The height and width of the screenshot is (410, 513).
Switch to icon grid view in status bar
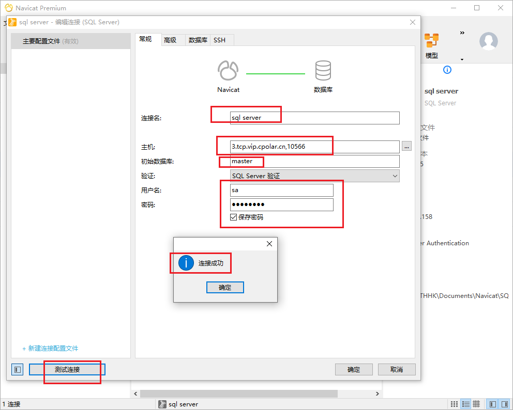(454, 404)
